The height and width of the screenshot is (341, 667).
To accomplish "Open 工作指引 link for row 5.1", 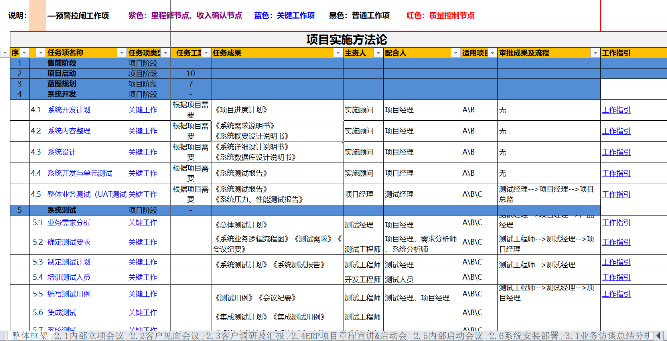I will (x=616, y=223).
